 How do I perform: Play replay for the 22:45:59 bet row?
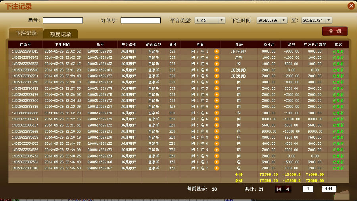click(217, 168)
